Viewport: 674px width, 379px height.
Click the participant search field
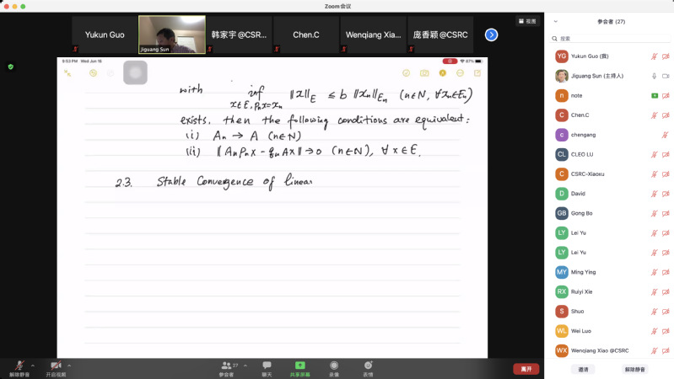click(x=607, y=39)
